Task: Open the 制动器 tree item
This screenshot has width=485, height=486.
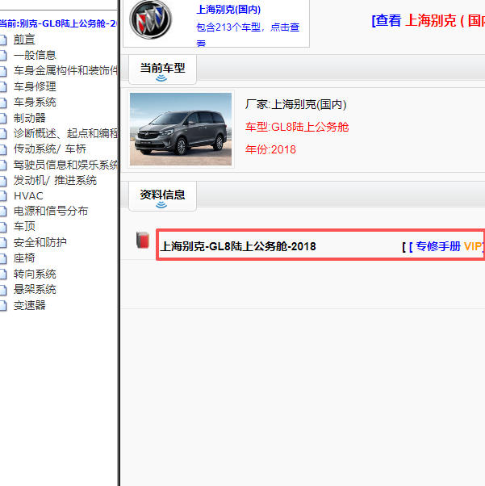Action: 29,118
